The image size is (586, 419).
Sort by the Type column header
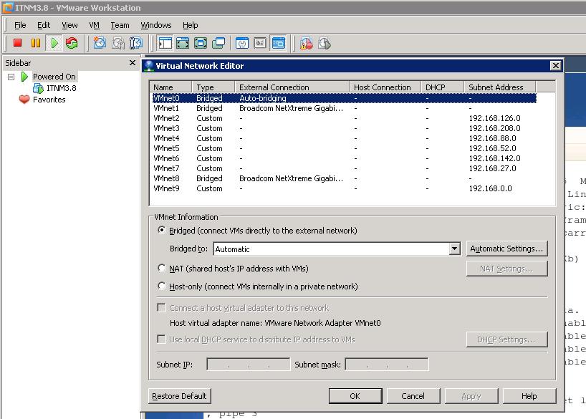tap(213, 87)
